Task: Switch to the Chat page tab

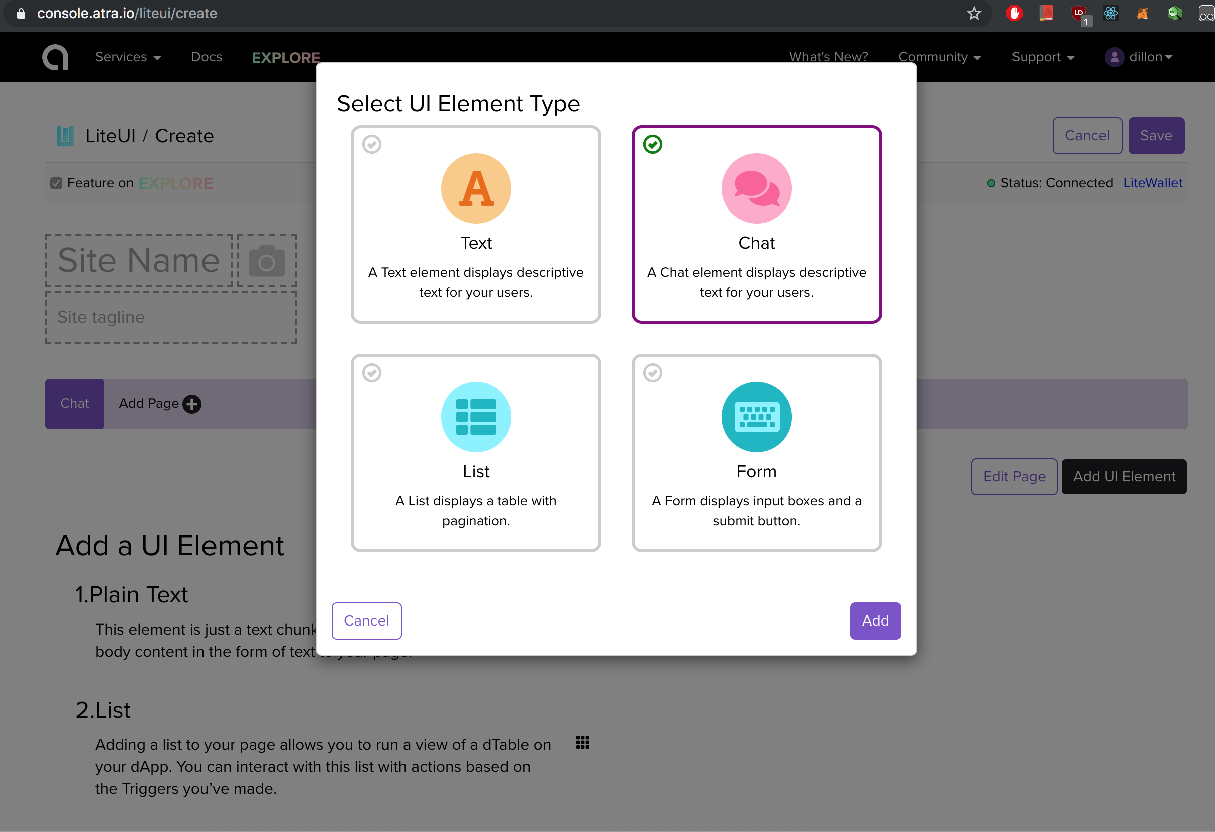Action: tap(74, 403)
